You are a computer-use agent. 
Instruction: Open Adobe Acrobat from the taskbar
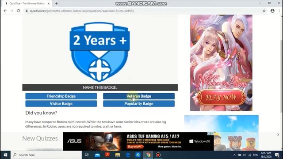[x=107, y=155]
